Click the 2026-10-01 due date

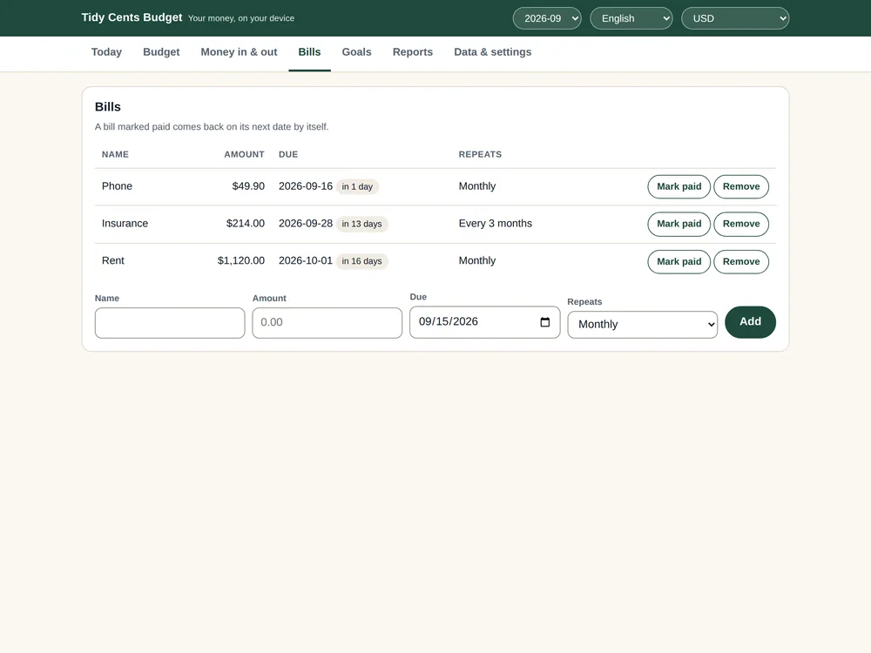(306, 260)
